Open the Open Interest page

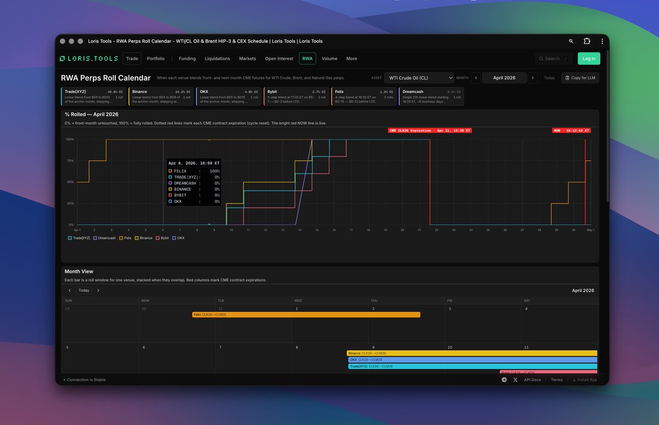pyautogui.click(x=279, y=58)
